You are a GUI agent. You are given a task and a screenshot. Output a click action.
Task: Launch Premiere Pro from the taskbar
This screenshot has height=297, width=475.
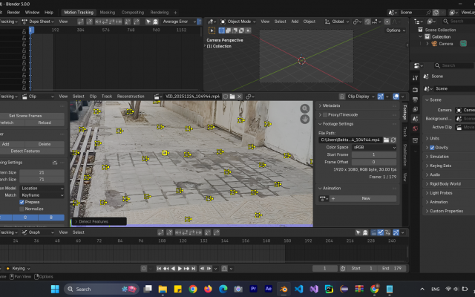254,289
